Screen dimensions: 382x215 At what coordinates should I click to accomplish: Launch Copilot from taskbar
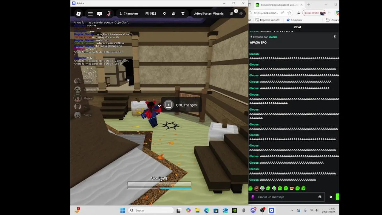pyautogui.click(x=188, y=211)
